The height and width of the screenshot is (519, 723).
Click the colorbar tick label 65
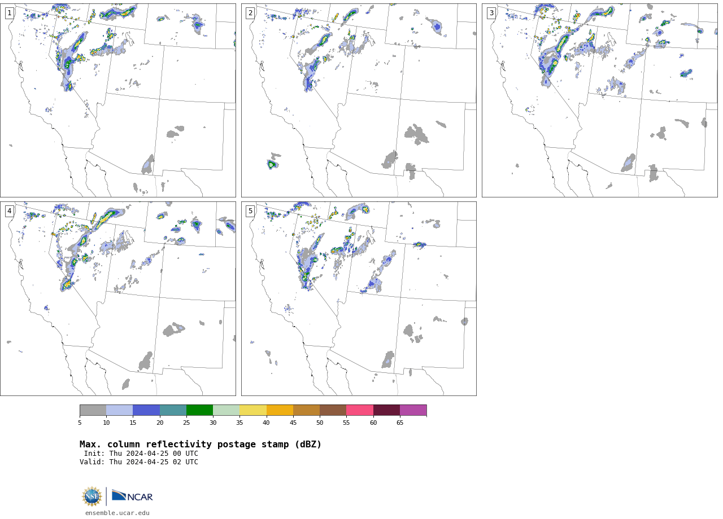(400, 423)
